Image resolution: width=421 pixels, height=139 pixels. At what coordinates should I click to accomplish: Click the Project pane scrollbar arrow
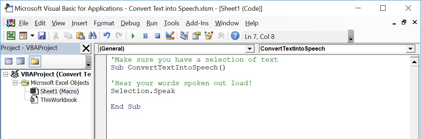(x=88, y=62)
